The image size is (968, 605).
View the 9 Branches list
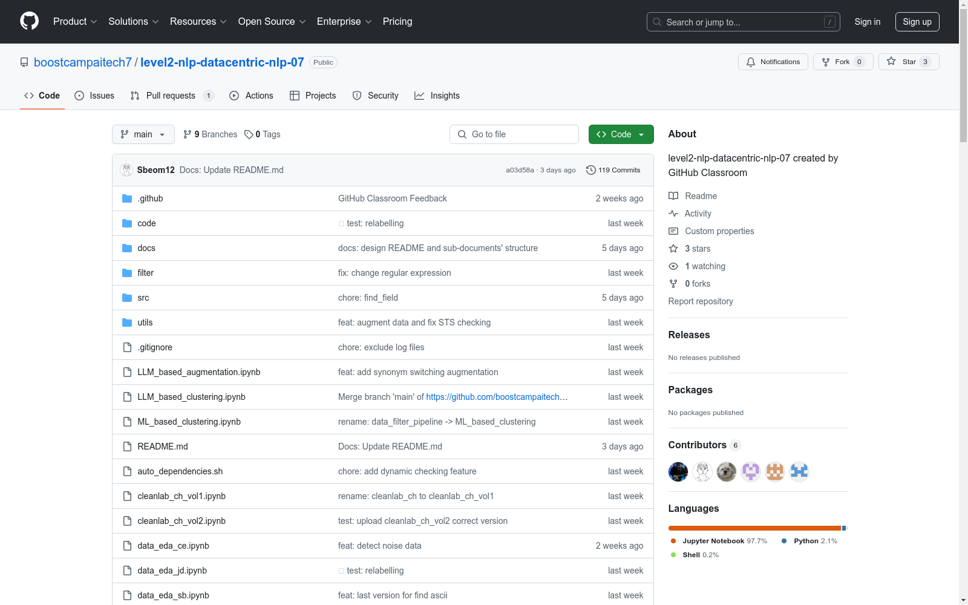[211, 134]
